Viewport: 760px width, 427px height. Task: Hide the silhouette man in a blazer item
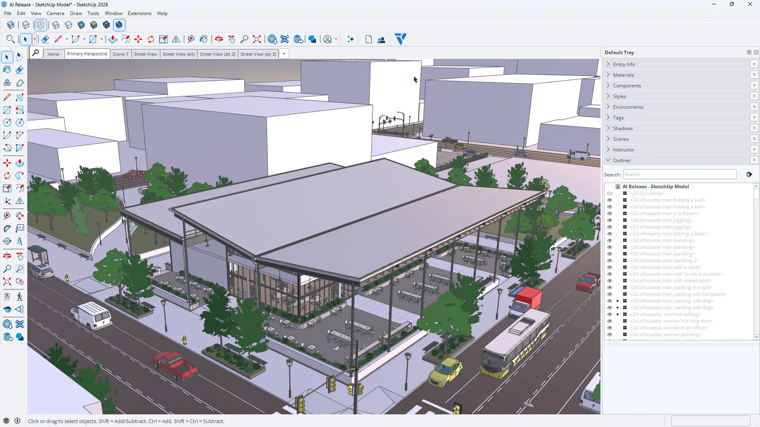coord(609,213)
